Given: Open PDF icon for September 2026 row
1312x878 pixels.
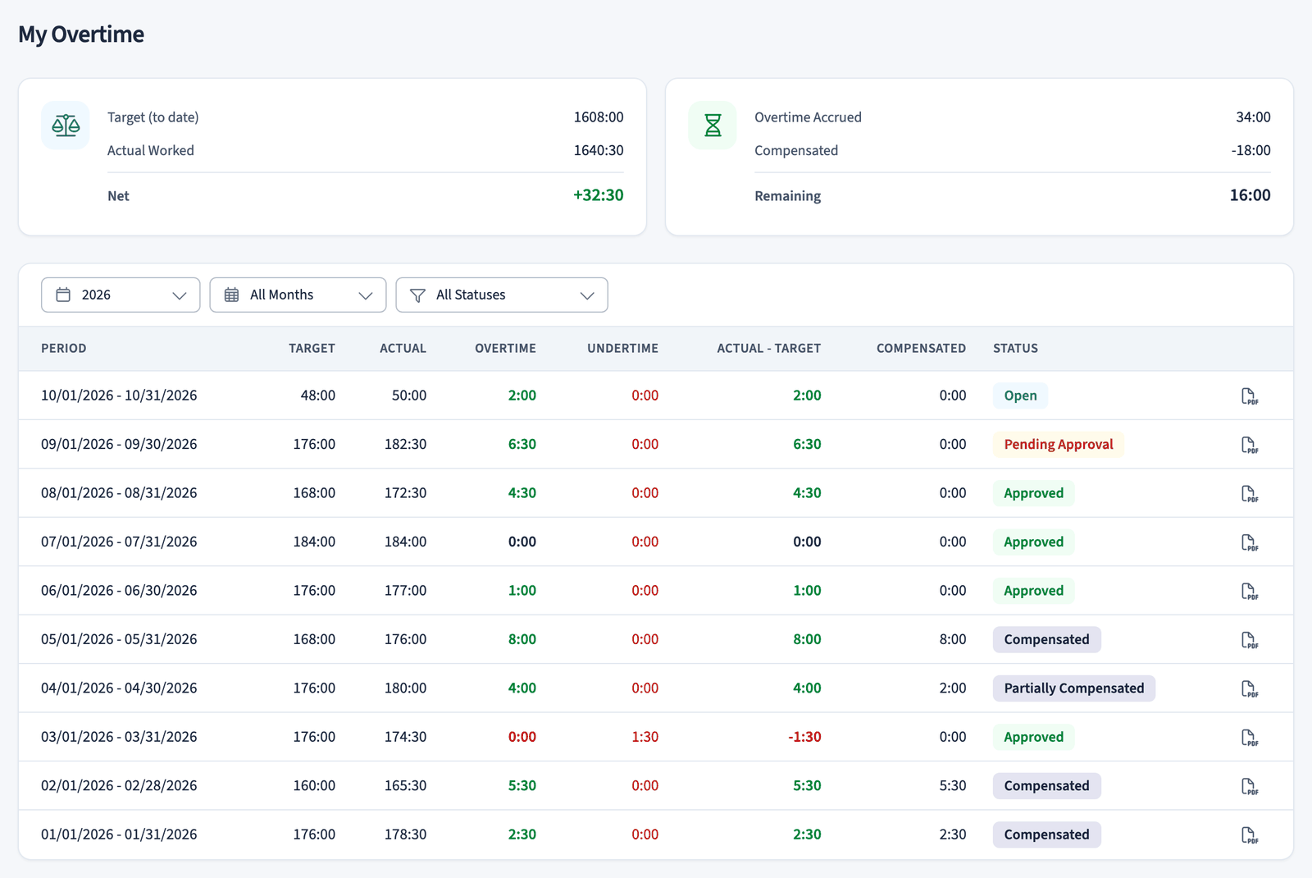Looking at the screenshot, I should pyautogui.click(x=1249, y=445).
